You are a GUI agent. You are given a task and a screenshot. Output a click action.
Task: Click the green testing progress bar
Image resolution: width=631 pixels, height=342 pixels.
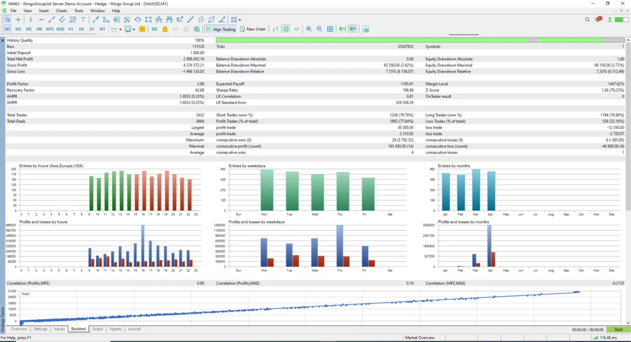[372, 40]
